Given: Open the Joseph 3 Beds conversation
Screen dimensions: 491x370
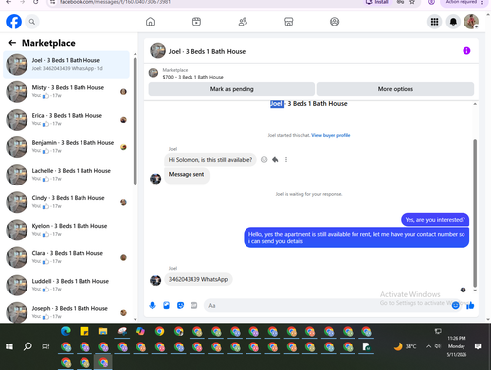Looking at the screenshot, I should (66, 311).
